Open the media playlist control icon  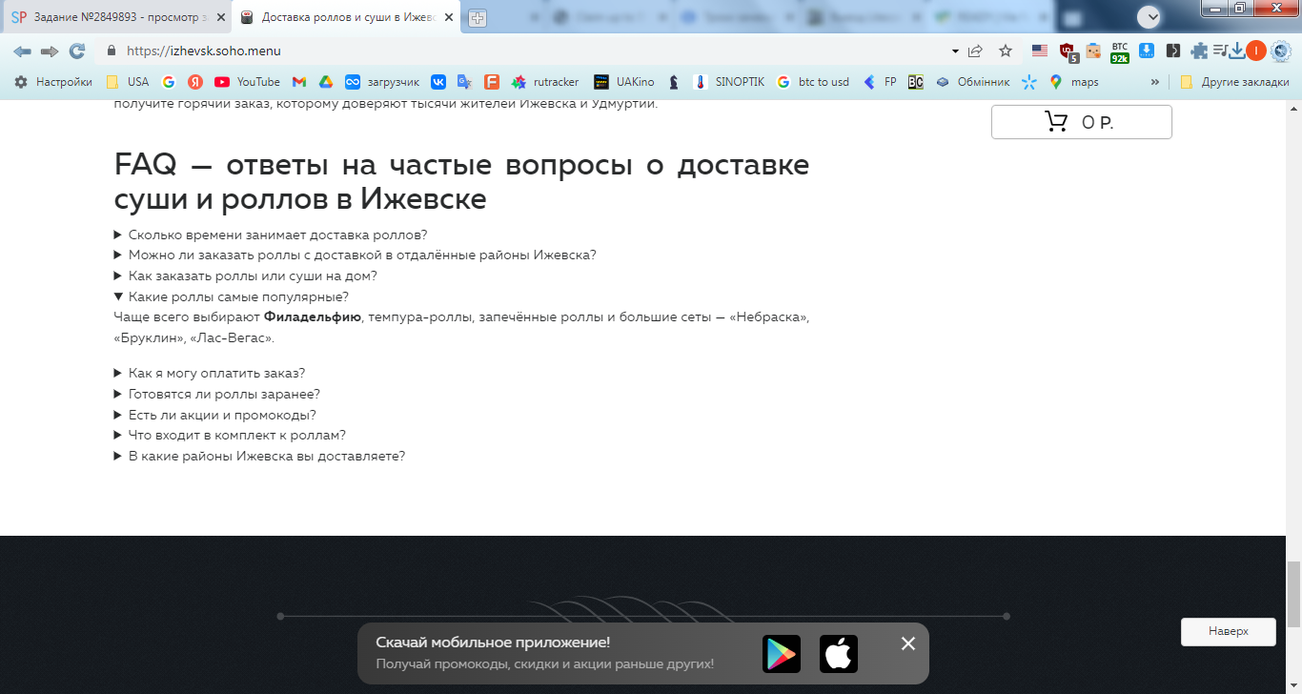pos(1219,51)
